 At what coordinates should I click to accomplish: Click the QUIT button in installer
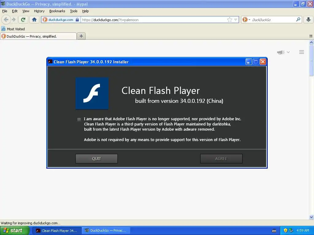pos(97,159)
